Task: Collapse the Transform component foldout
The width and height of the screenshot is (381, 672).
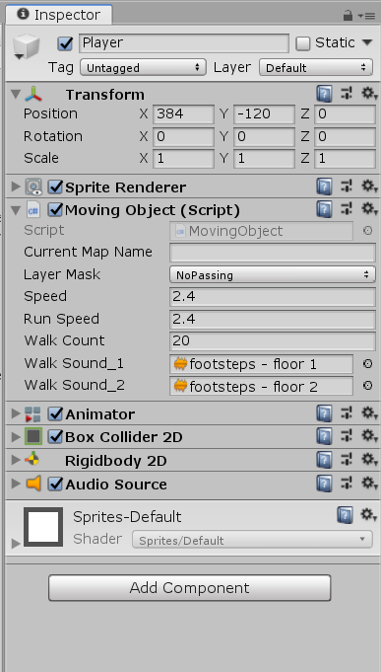Action: click(16, 94)
